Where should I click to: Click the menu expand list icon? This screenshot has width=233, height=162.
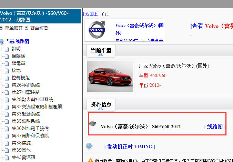coord(1,28)
